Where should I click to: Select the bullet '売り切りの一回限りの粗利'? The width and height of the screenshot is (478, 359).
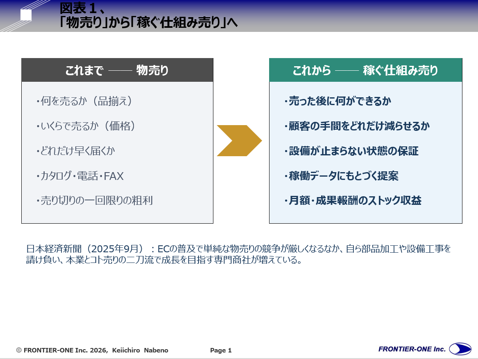point(95,200)
